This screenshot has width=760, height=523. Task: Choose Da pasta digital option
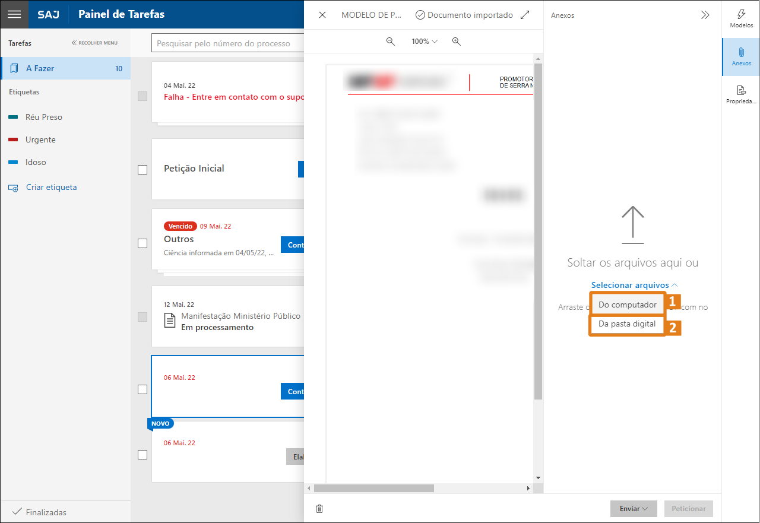[x=627, y=324]
